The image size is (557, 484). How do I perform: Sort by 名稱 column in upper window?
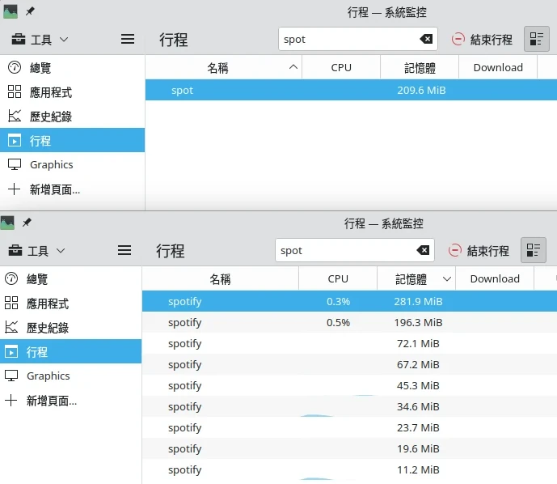click(x=218, y=67)
